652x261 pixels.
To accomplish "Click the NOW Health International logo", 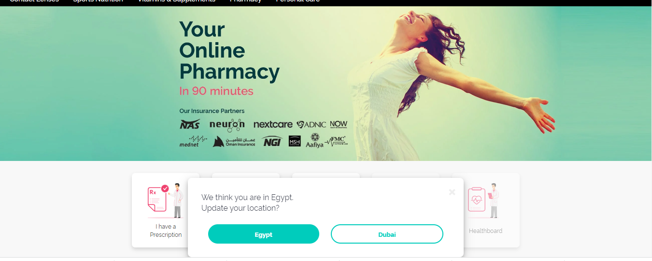I will coord(339,124).
